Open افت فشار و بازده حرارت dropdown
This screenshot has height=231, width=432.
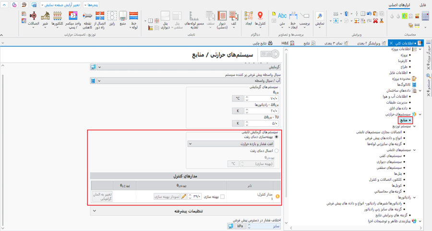(231, 143)
